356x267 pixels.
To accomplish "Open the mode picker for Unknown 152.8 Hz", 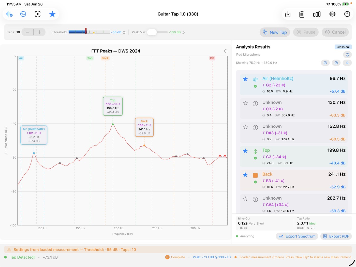I will 255,127.
